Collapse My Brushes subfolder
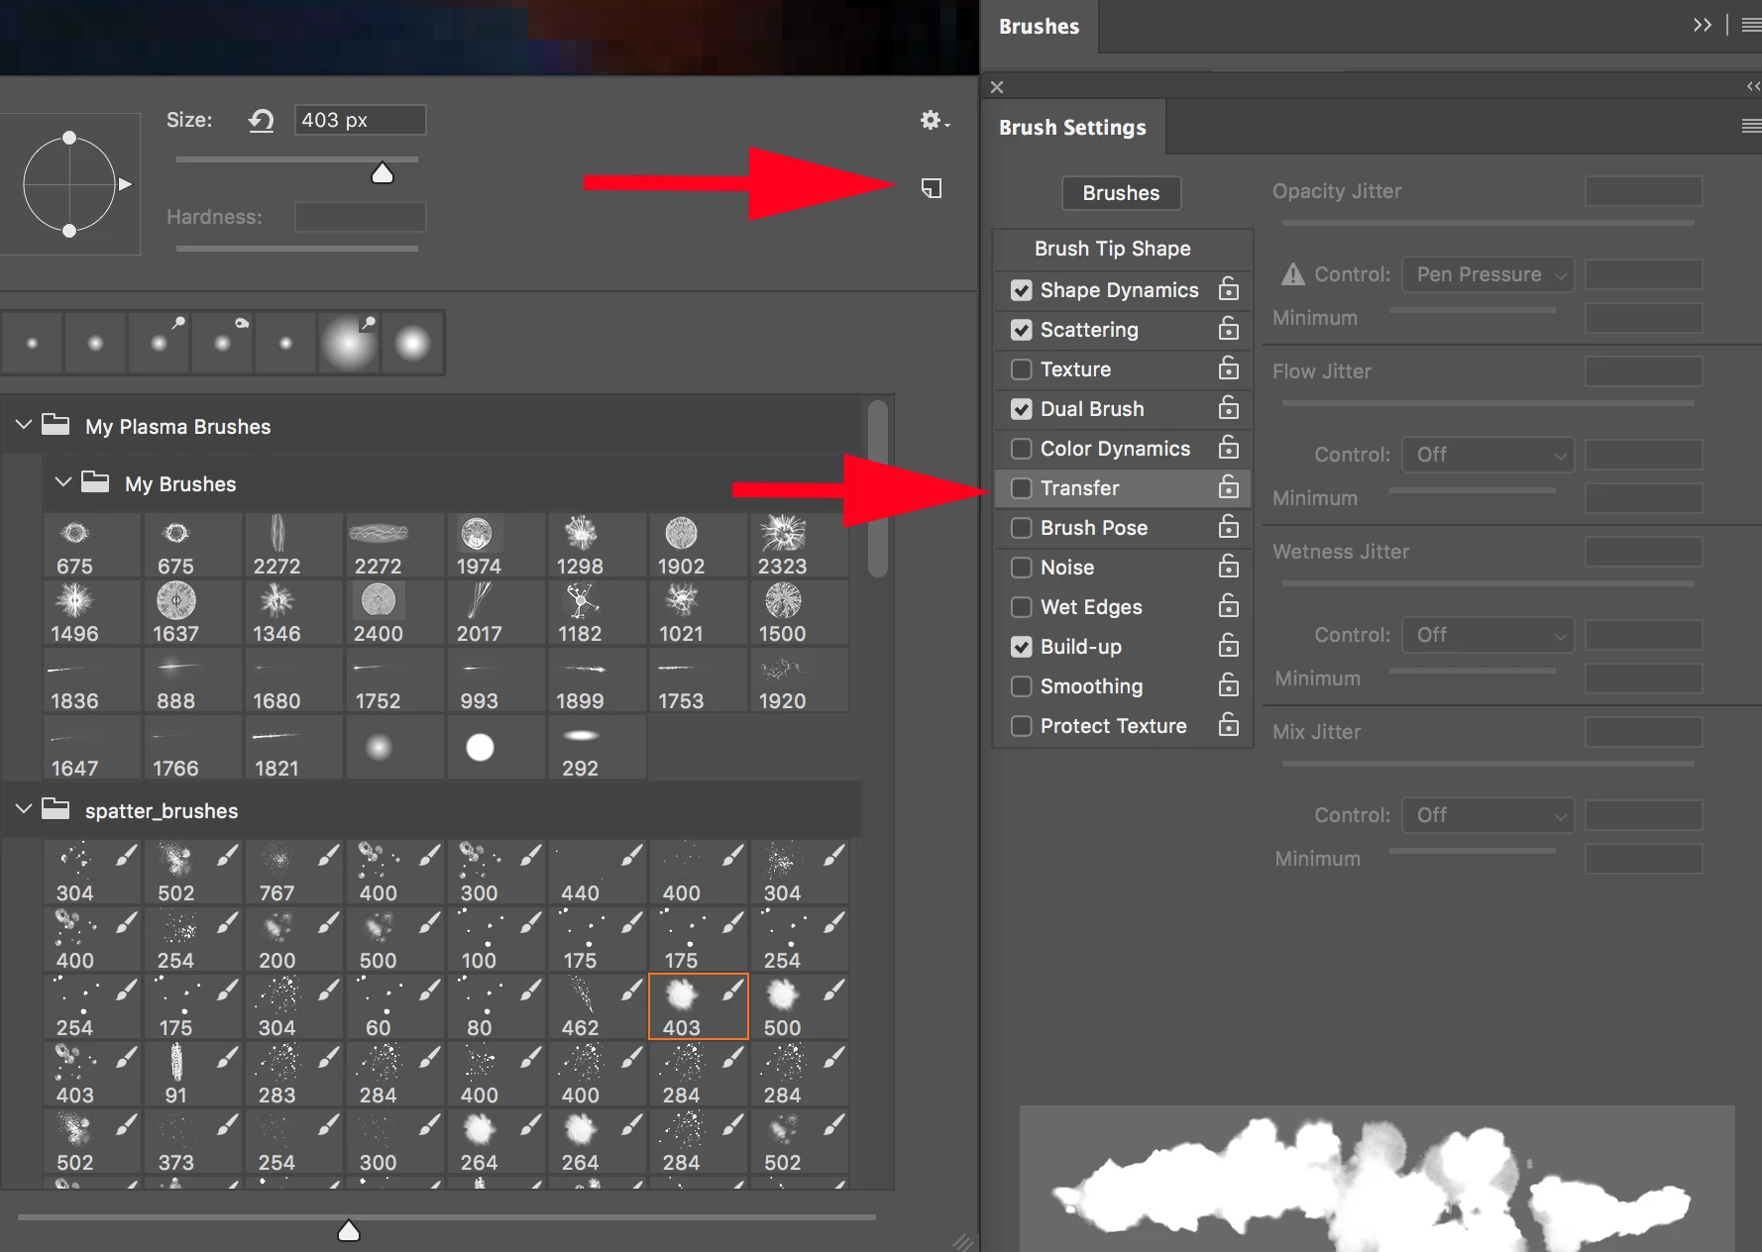Viewport: 1762px width, 1252px height. [63, 482]
